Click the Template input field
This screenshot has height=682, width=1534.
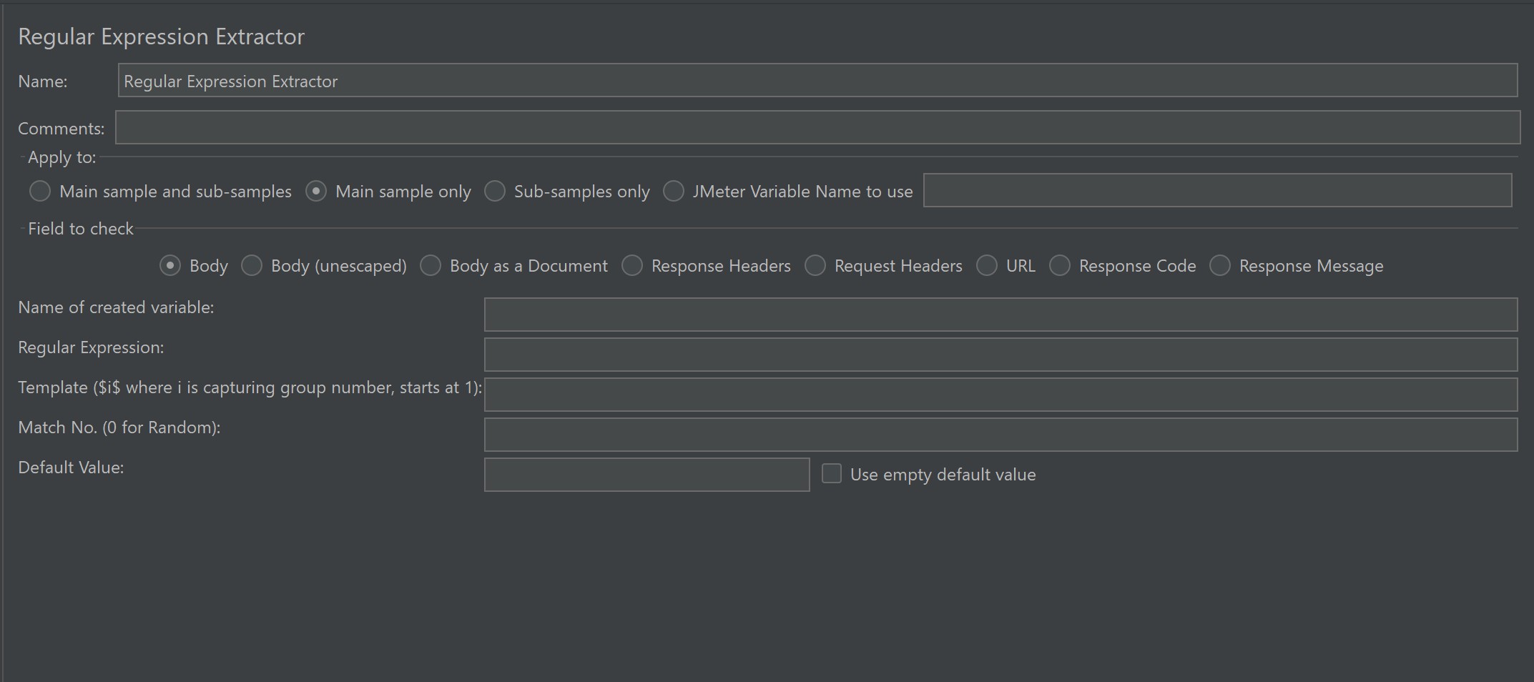click(x=1000, y=395)
